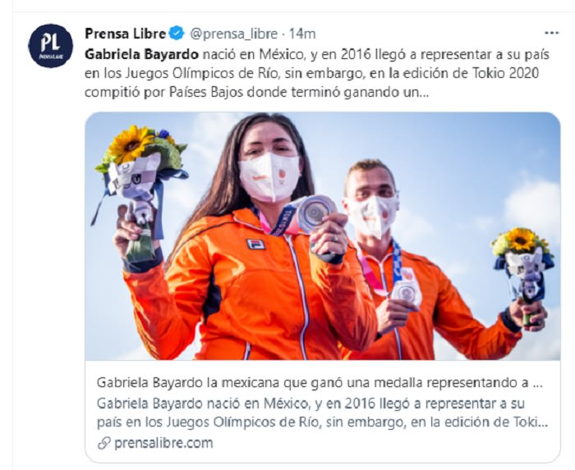This screenshot has height=470, width=575.
Task: Click the sunflower bouquet on right
Action: (522, 271)
